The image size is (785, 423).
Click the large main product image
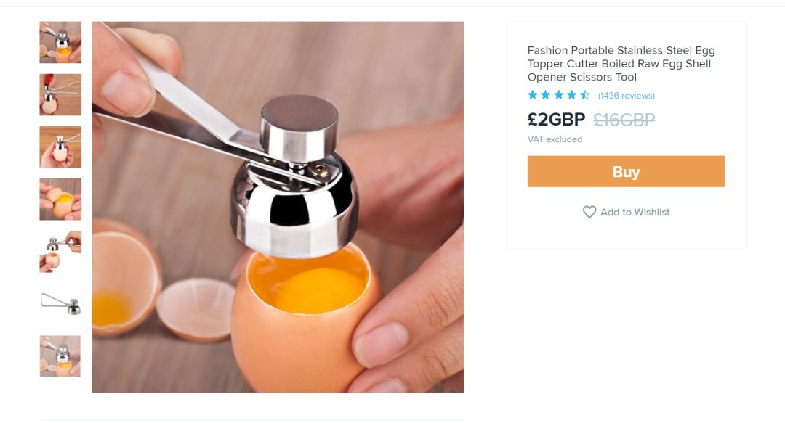(278, 207)
